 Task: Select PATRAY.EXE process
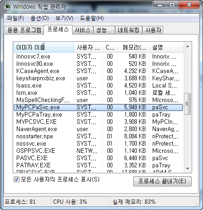(x=98, y=166)
